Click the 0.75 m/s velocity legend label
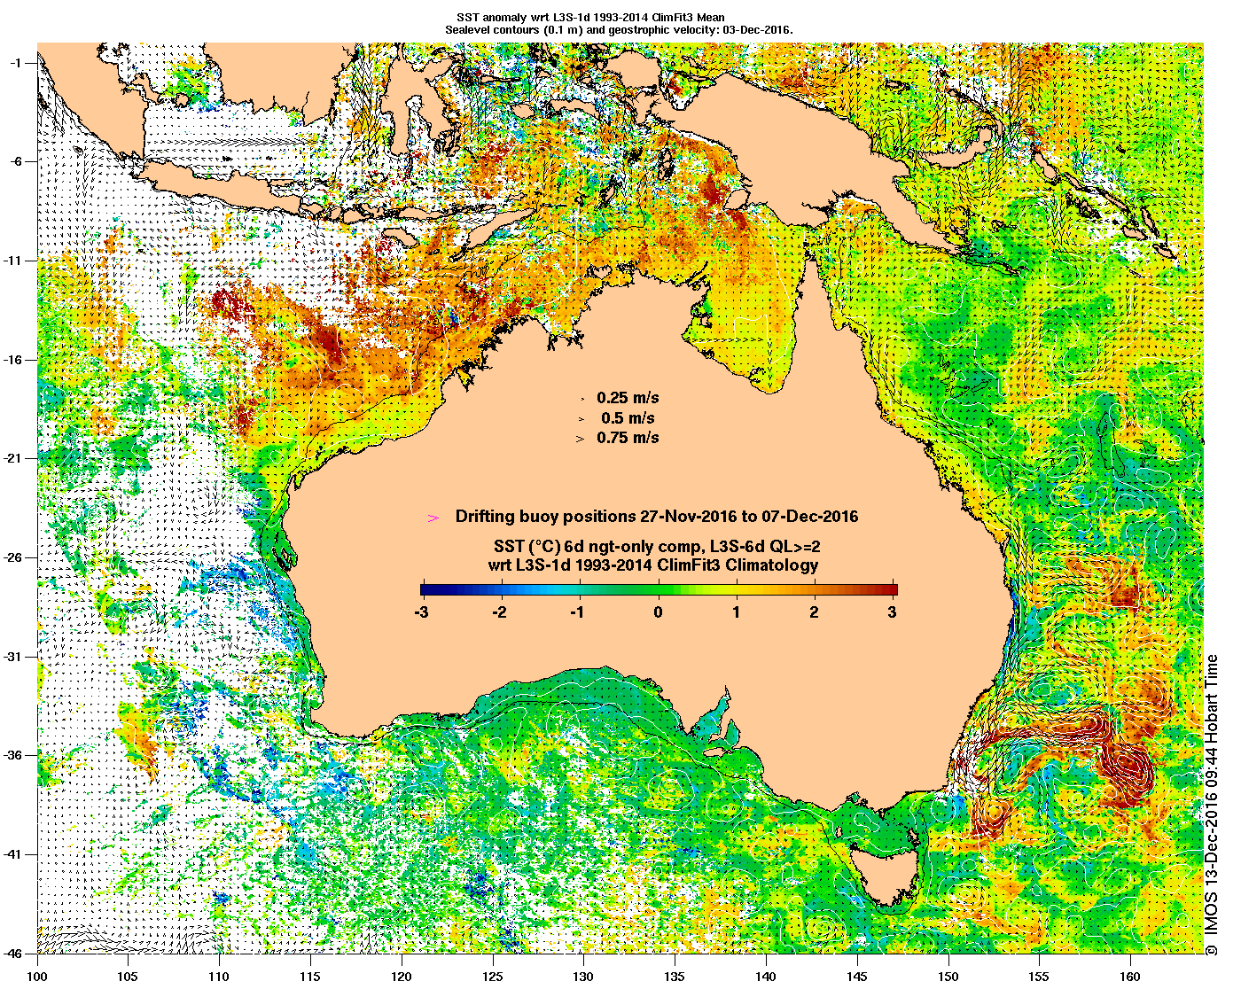 click(628, 438)
